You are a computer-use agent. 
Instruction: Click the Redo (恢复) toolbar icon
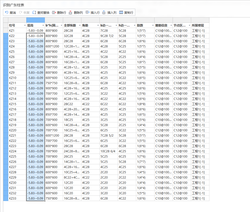pos(20,12)
